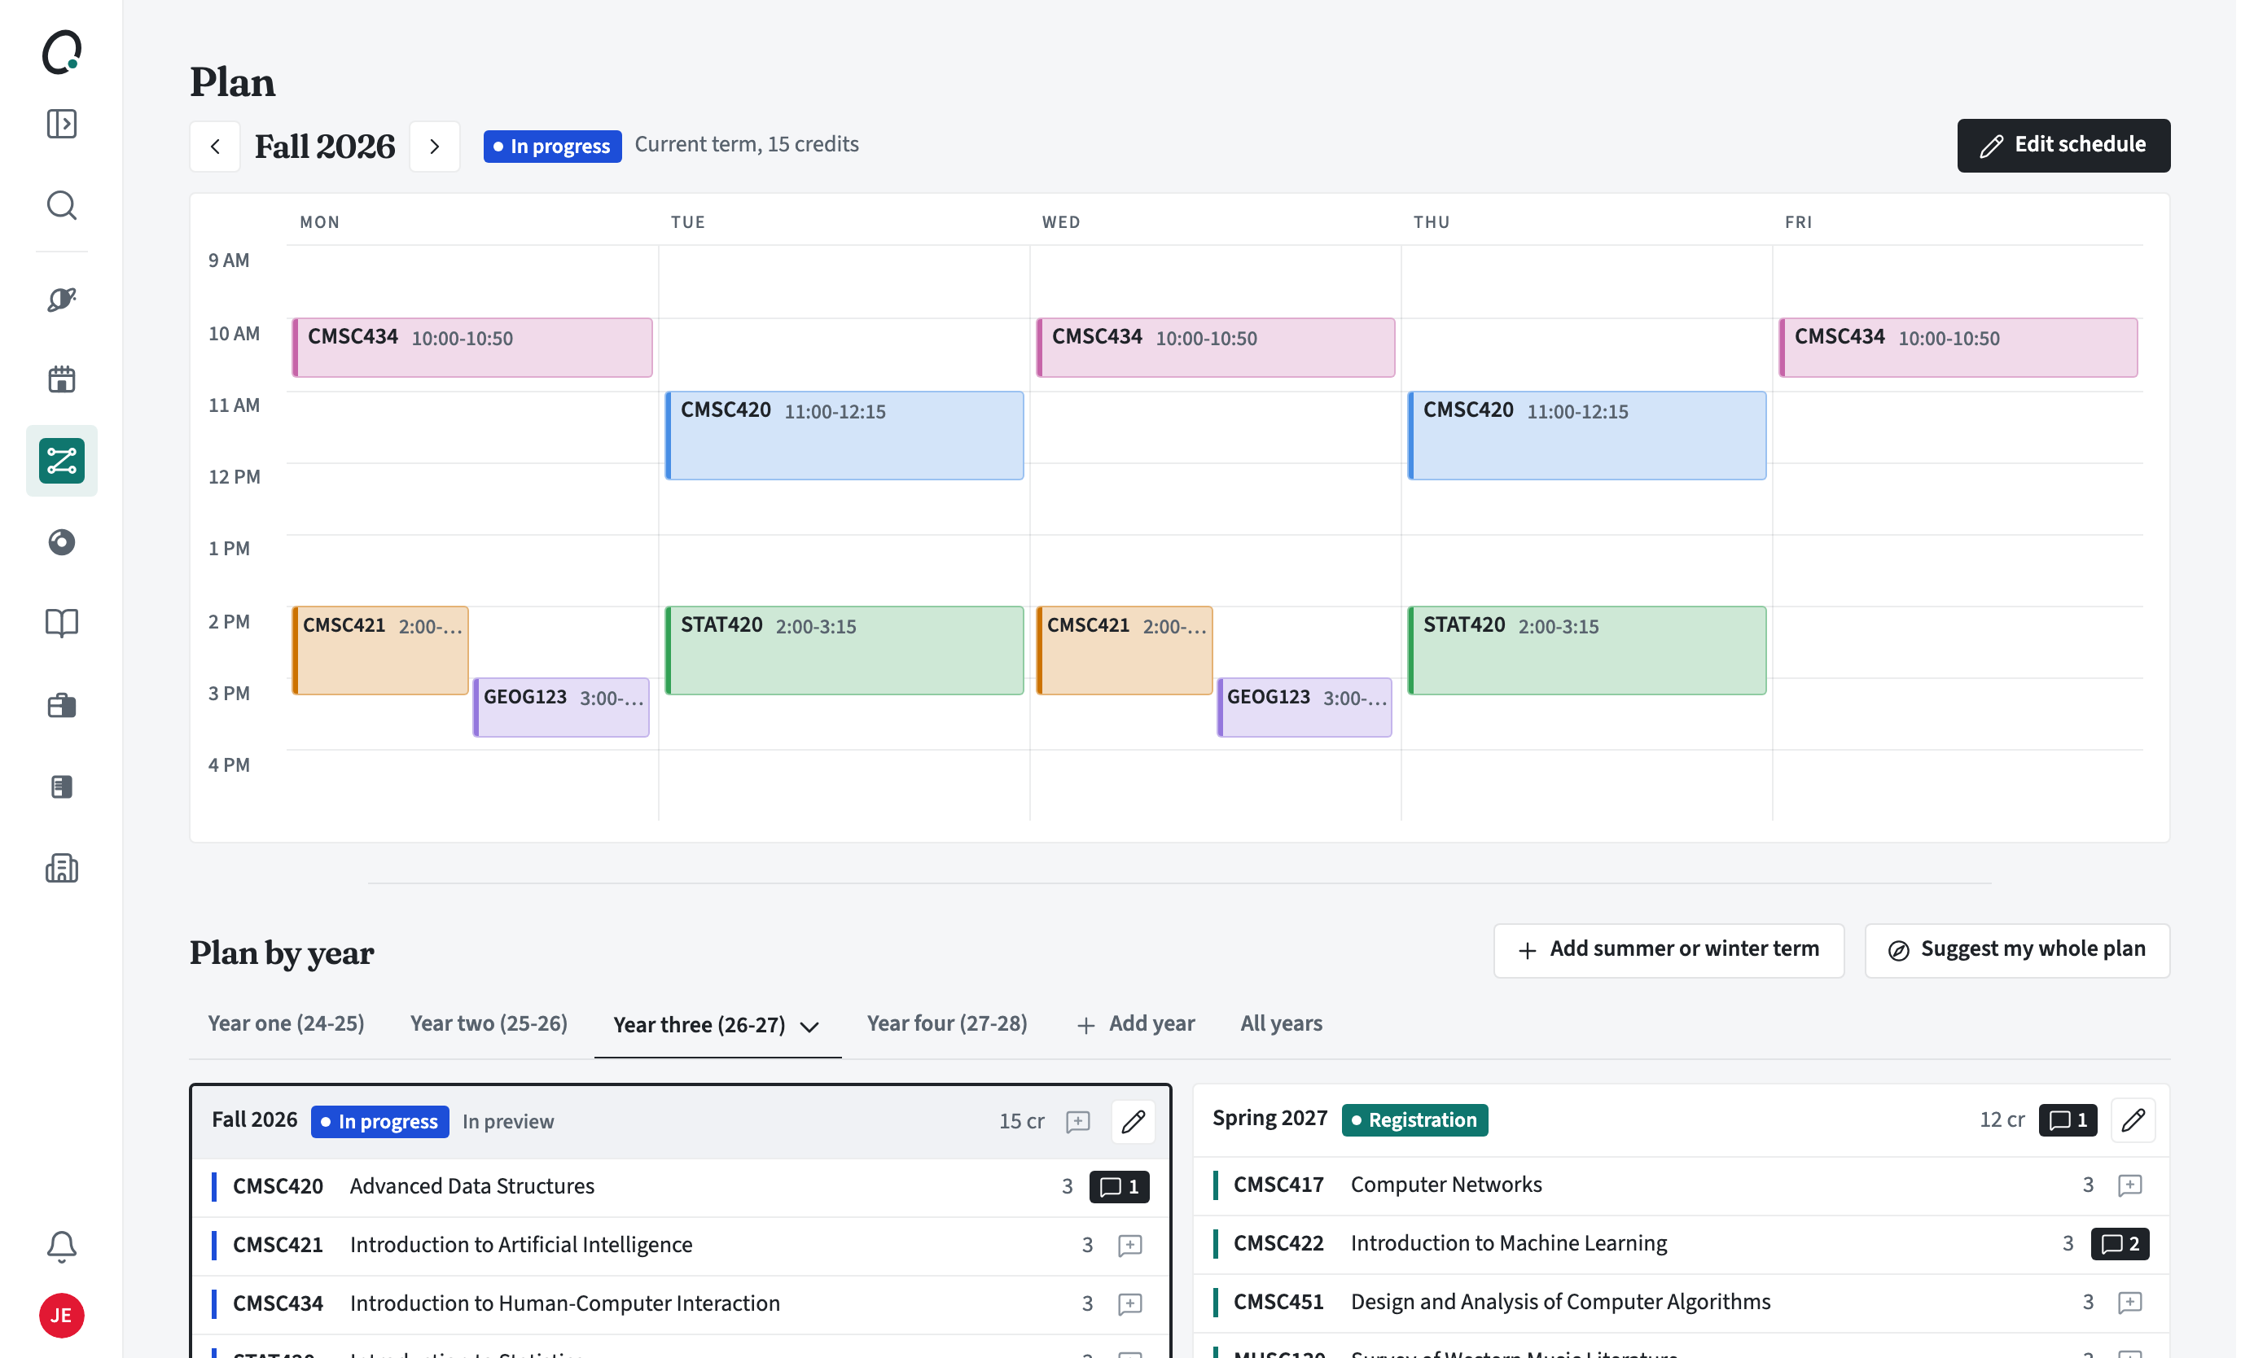
Task: Open the Monday GEOG123 schedule block
Action: (561, 707)
